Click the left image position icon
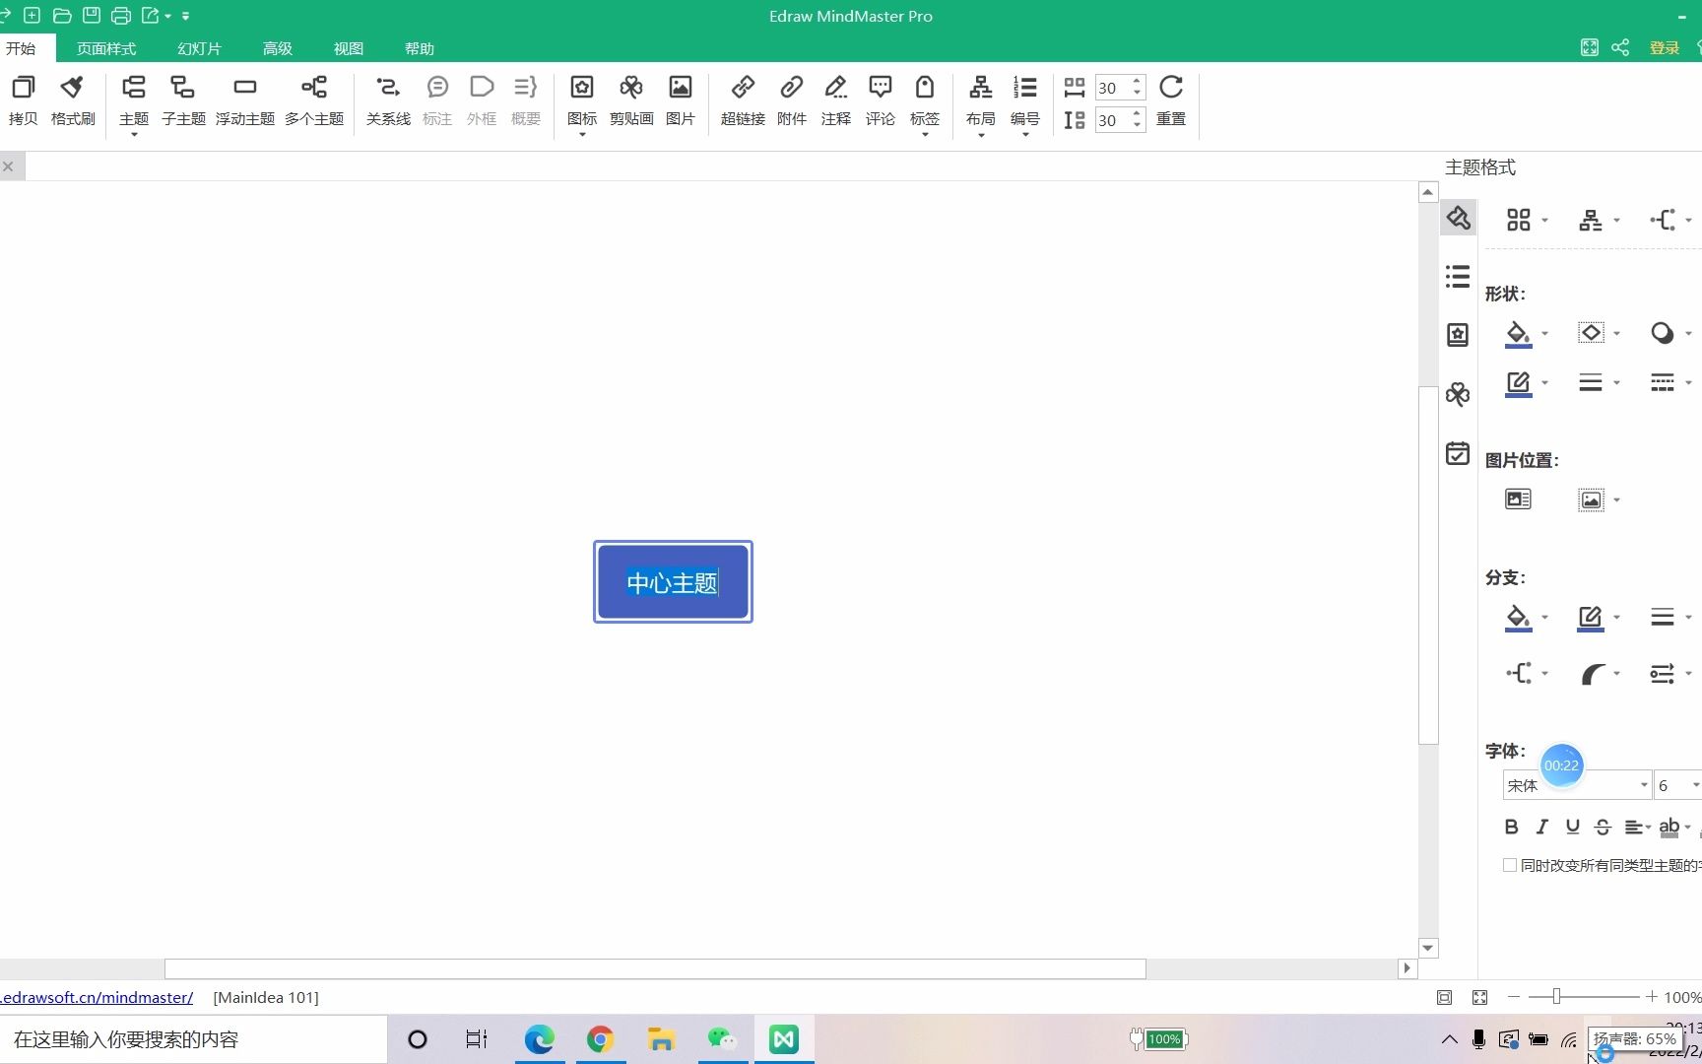This screenshot has width=1702, height=1064. tap(1518, 499)
